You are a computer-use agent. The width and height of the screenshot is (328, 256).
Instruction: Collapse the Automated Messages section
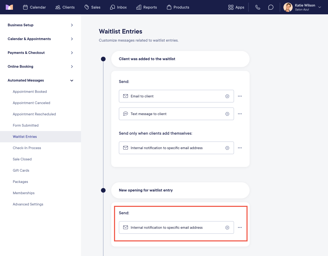point(40,80)
